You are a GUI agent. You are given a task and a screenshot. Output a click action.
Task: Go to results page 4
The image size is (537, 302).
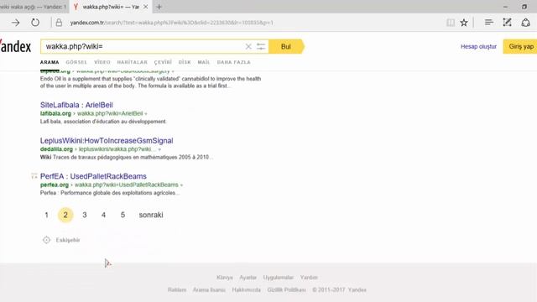(103, 215)
